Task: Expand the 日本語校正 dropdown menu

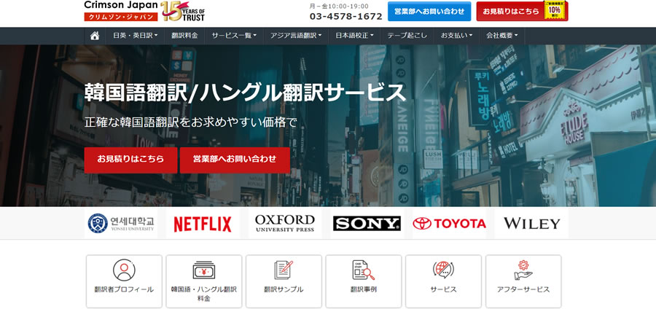Action: point(354,36)
